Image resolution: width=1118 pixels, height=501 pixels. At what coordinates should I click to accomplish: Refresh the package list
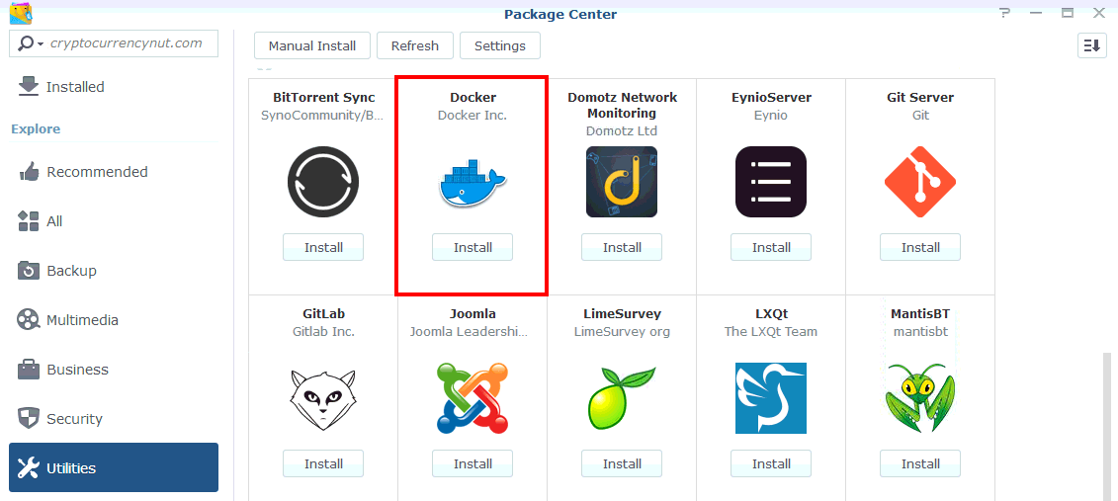tap(414, 45)
